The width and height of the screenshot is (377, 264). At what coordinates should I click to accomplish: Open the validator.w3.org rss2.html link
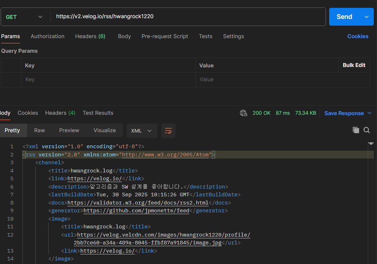(x=138, y=203)
